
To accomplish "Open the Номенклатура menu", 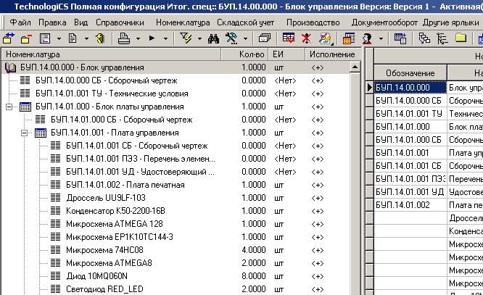I will tap(182, 22).
